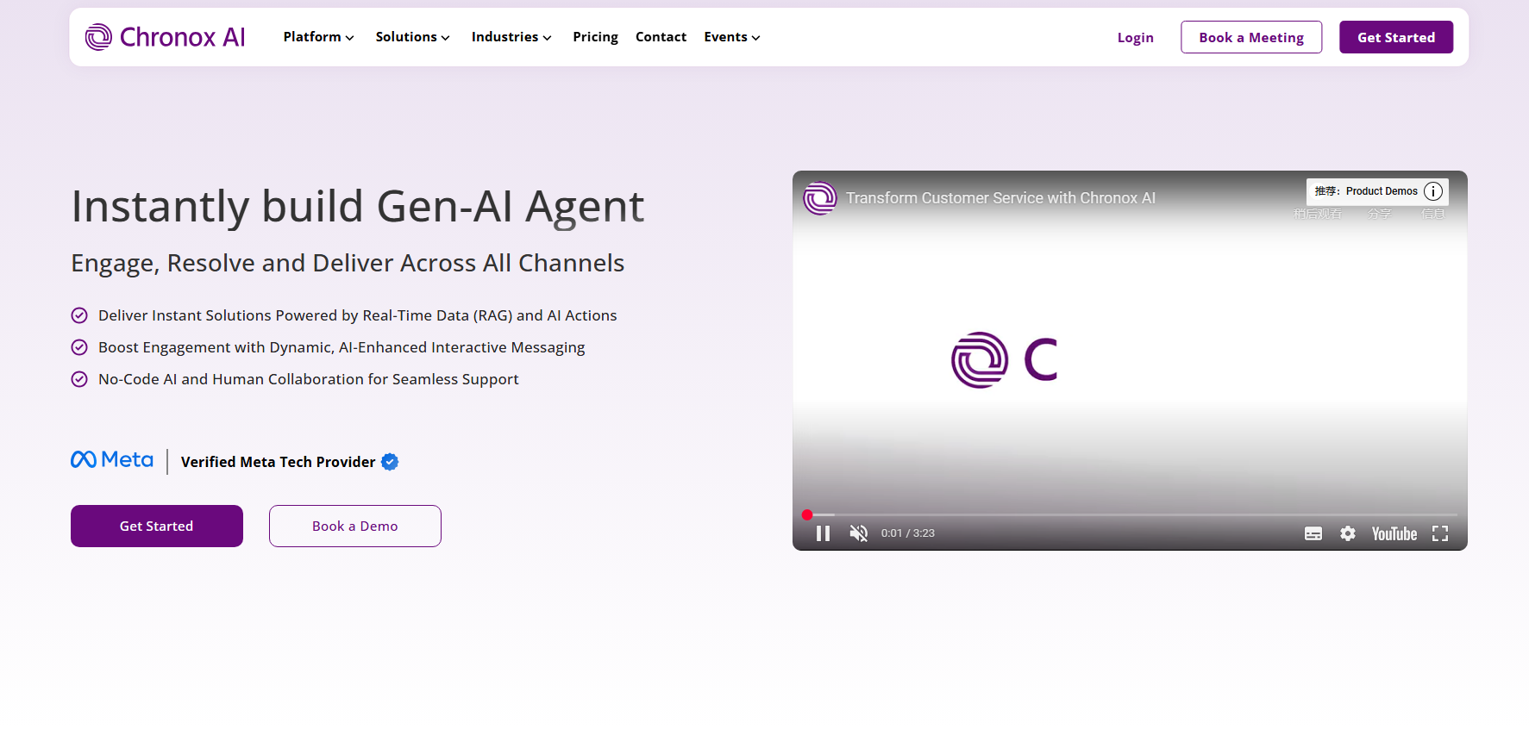Click the Chronox AI logo in navbar
The width and height of the screenshot is (1529, 729).
[x=165, y=37]
